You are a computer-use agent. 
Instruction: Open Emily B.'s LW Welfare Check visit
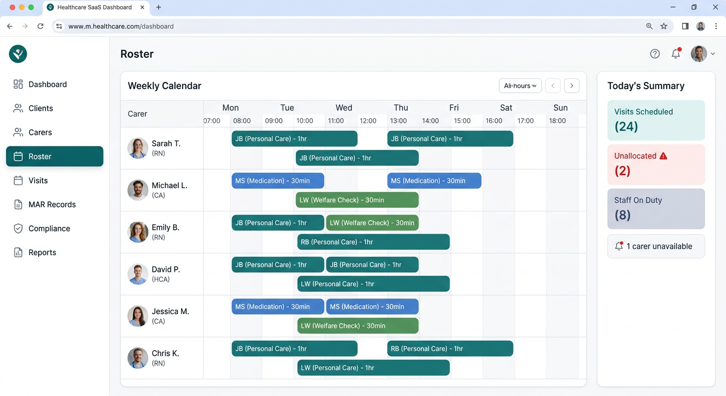(x=372, y=223)
